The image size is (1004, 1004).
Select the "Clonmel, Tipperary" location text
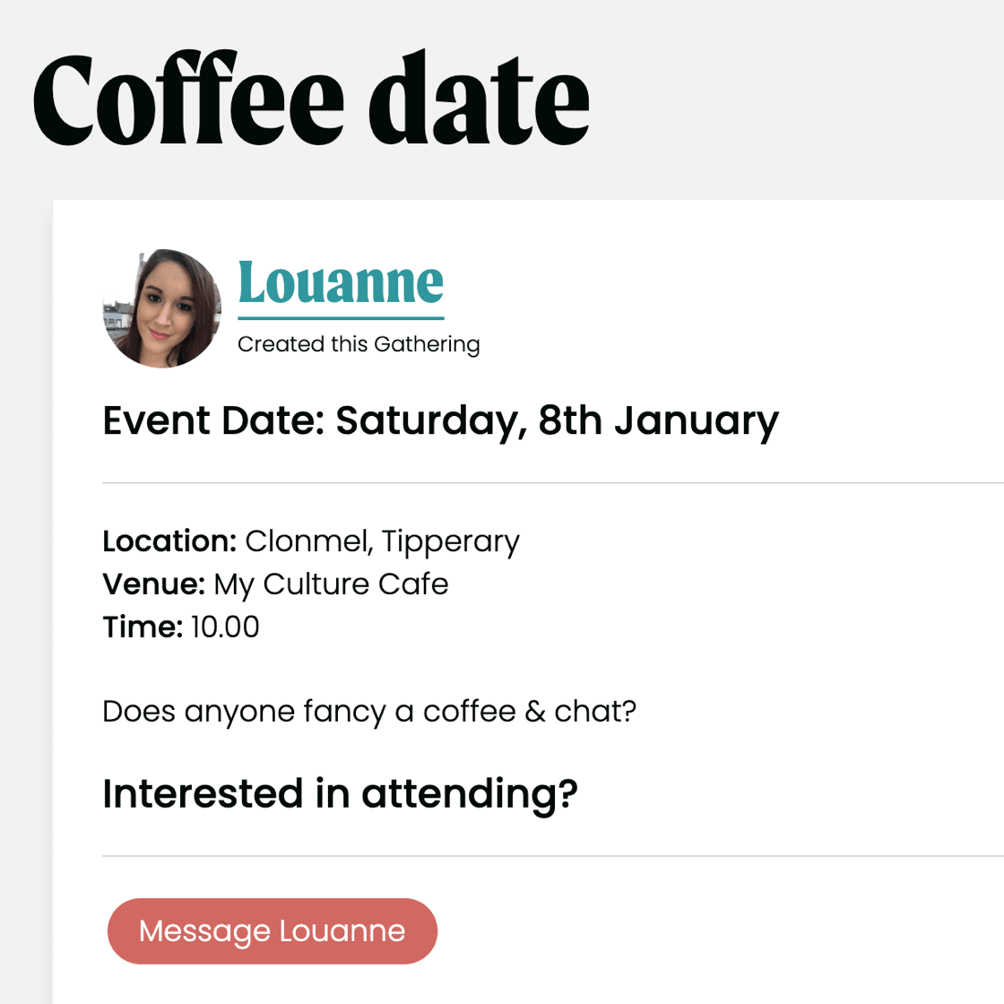pos(382,541)
